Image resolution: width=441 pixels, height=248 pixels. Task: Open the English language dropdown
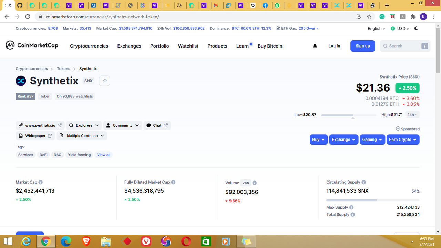point(376,29)
